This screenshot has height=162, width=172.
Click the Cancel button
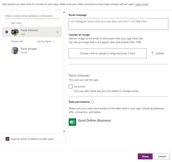(162, 156)
